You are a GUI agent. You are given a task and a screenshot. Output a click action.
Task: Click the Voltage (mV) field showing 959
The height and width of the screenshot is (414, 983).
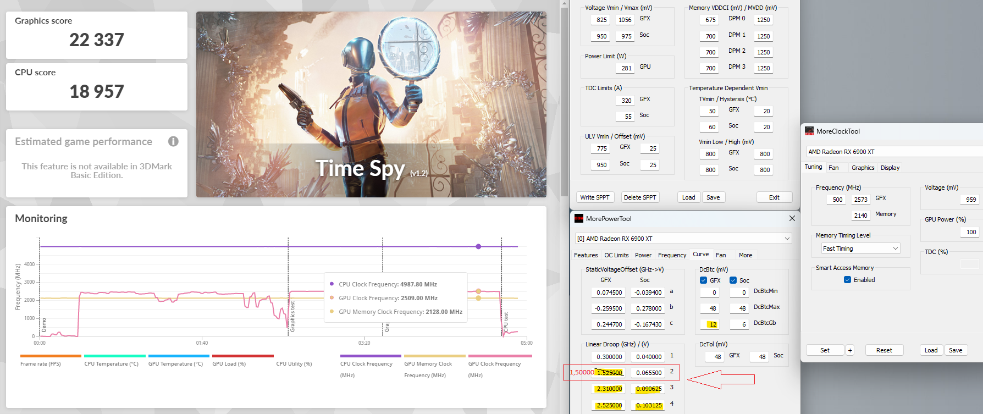click(969, 200)
